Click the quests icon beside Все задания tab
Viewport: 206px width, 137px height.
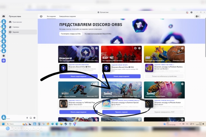pos(41,16)
